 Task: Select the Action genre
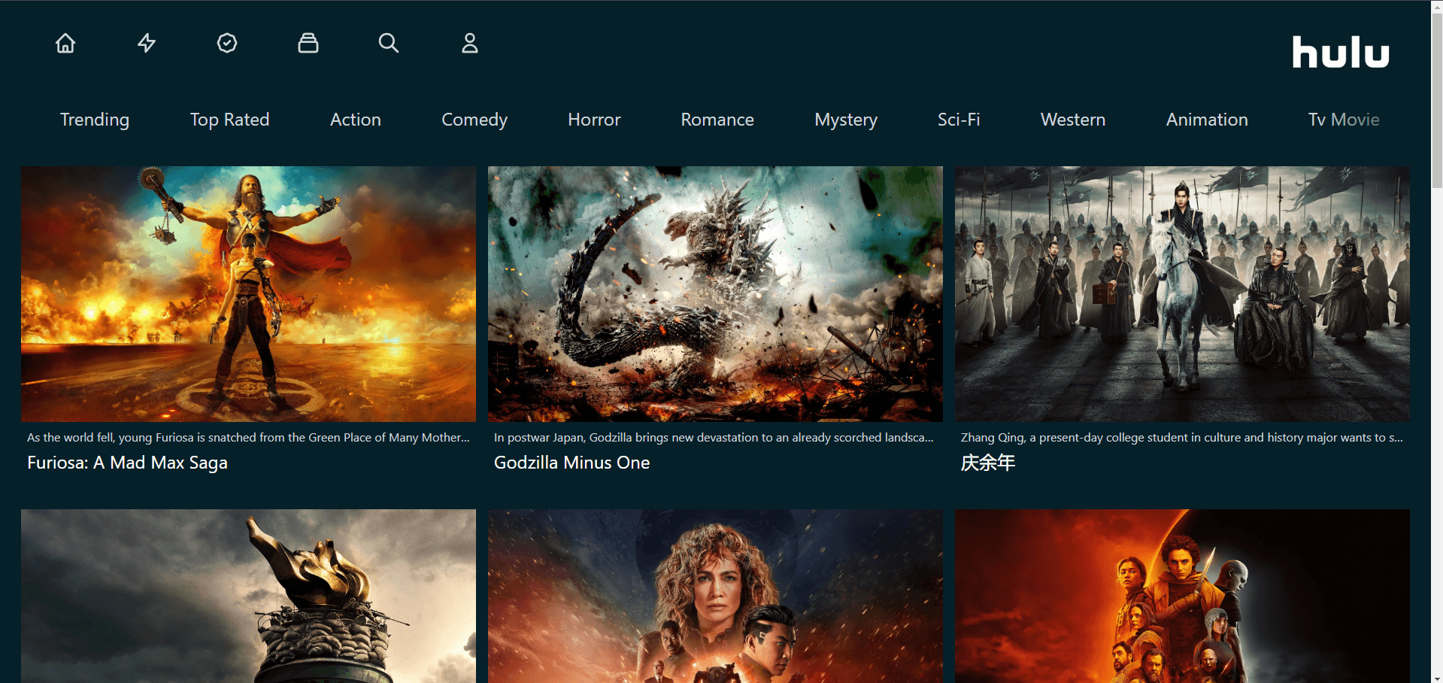click(356, 120)
